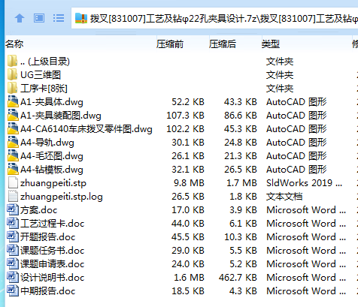358x307 pixels.
Task: Click AutoCAD 图形 type for A4-钻模板.dwg
Action: (x=296, y=170)
